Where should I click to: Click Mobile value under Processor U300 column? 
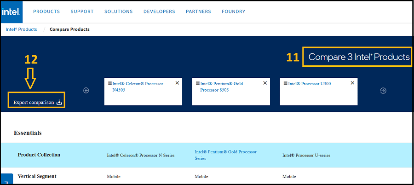pos(289,177)
